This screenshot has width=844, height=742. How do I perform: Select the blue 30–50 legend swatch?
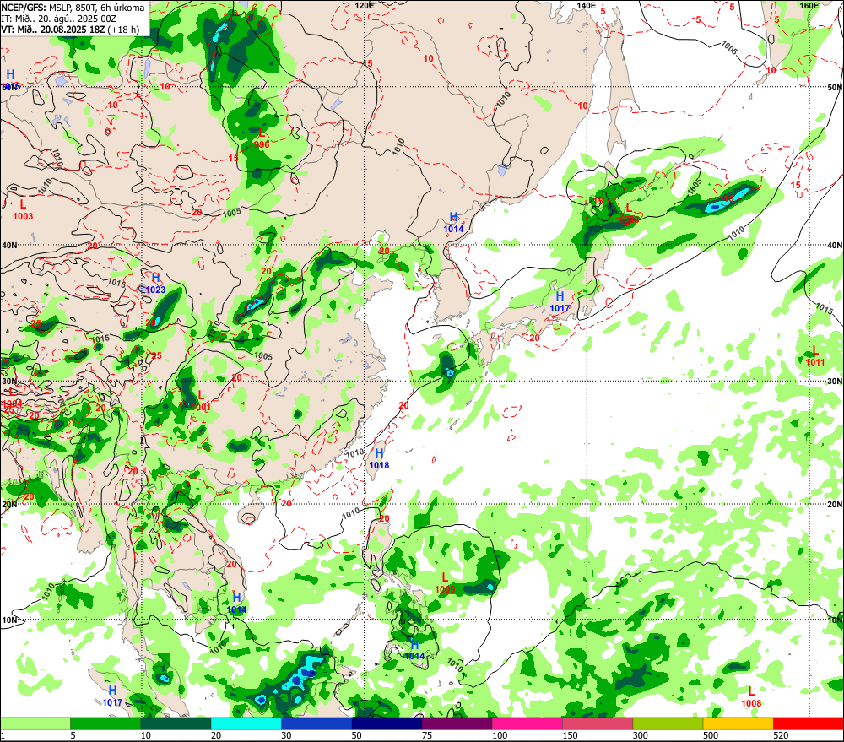tap(316, 723)
